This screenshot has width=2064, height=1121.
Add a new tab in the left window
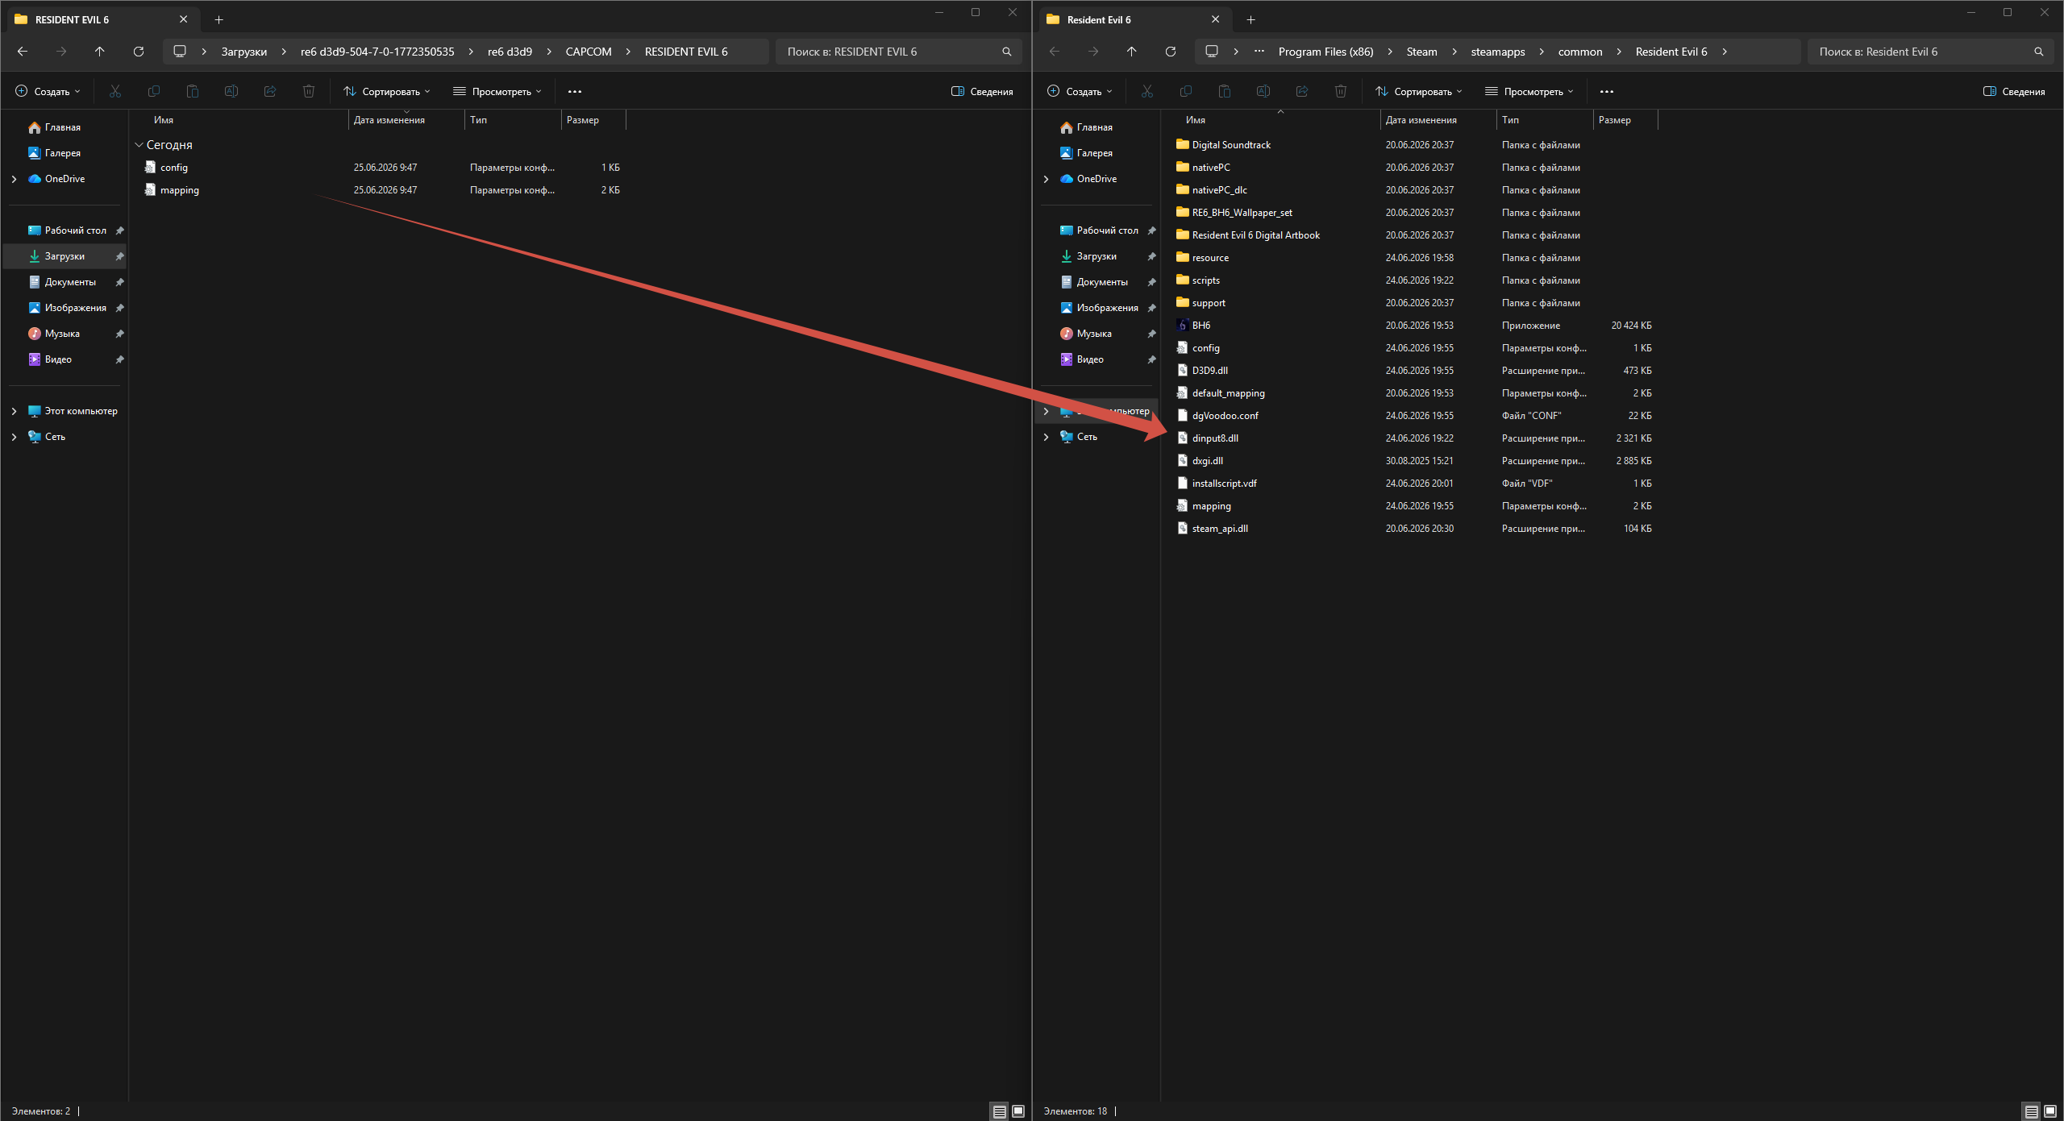pos(218,19)
